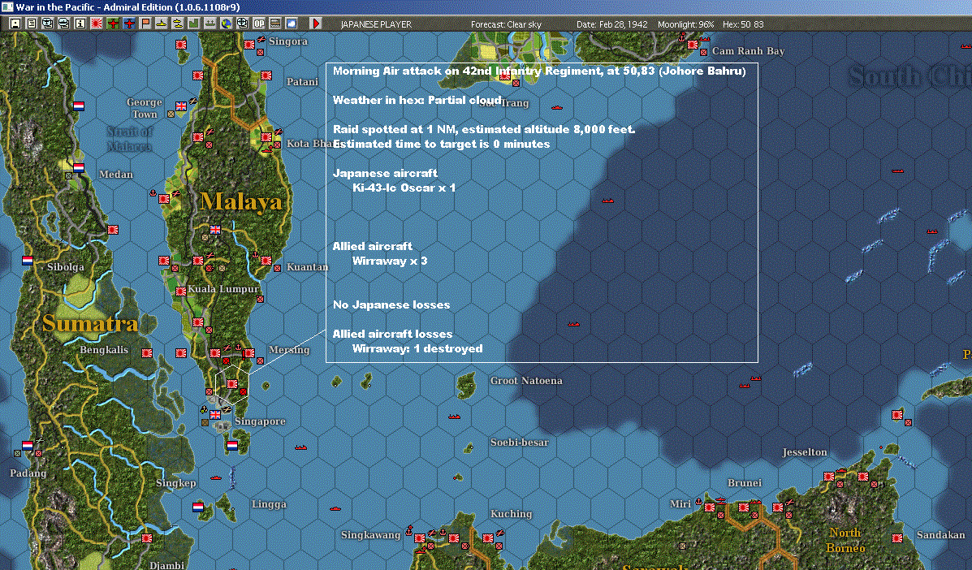Screen dimensions: 972x570
Task: Select the Japanese flag at Singkawang
Action: [x=420, y=538]
